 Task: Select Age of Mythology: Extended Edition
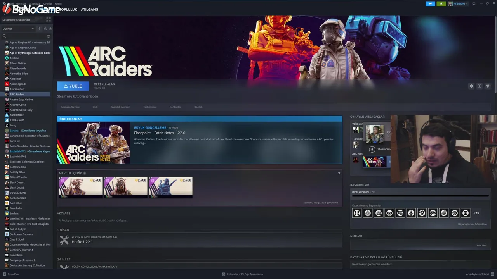pos(27,53)
